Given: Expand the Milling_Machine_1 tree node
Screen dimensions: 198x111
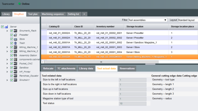Looking at the screenshot, I should click(7, 47).
